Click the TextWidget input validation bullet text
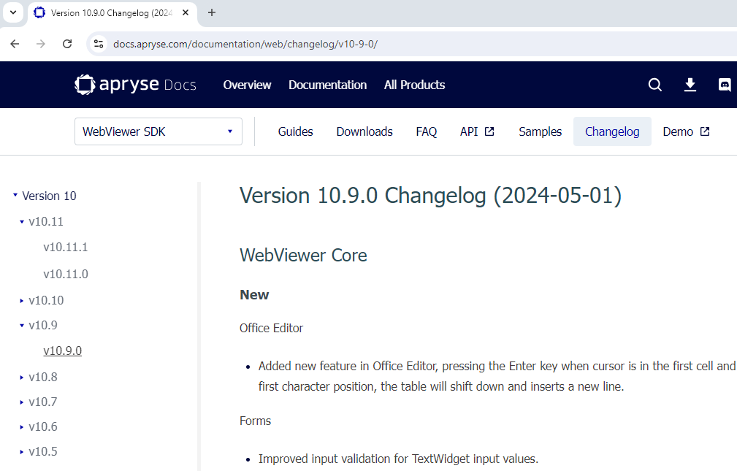The image size is (737, 471). (398, 459)
